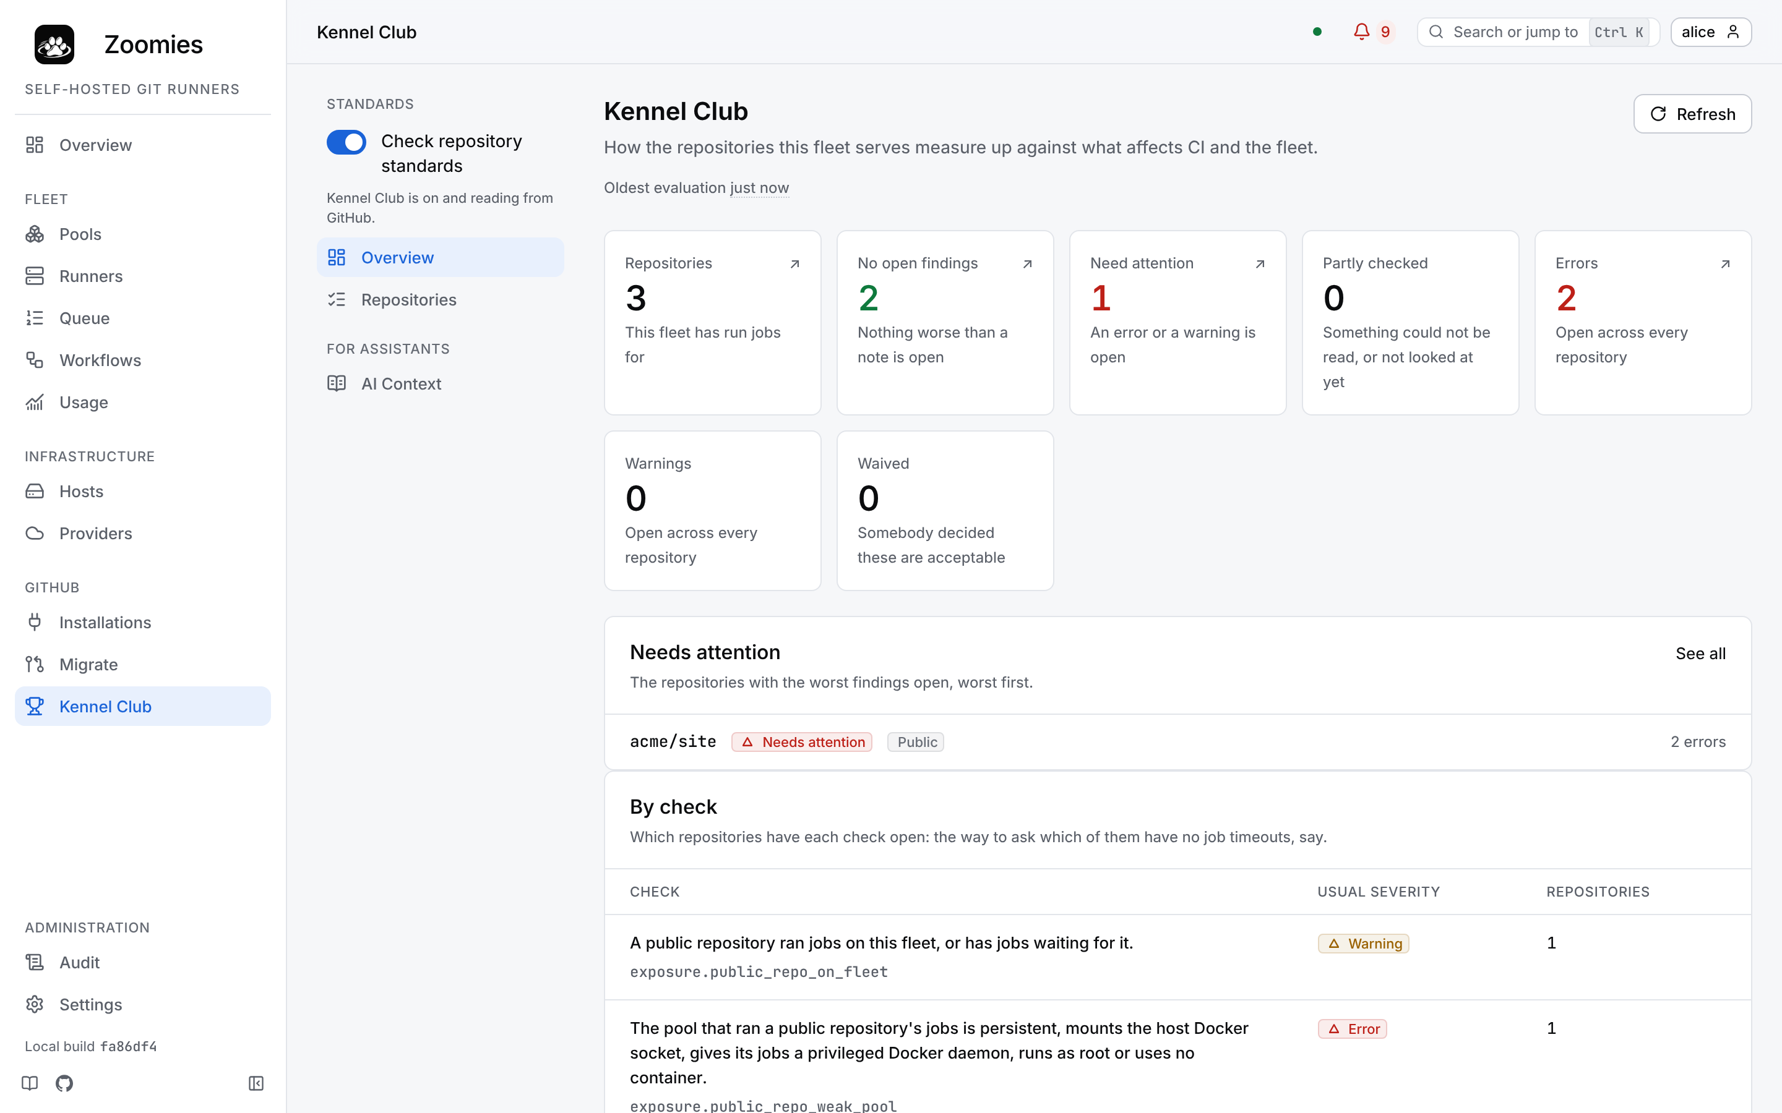Click the Error severity badge
The height and width of the screenshot is (1113, 1782).
1352,1028
